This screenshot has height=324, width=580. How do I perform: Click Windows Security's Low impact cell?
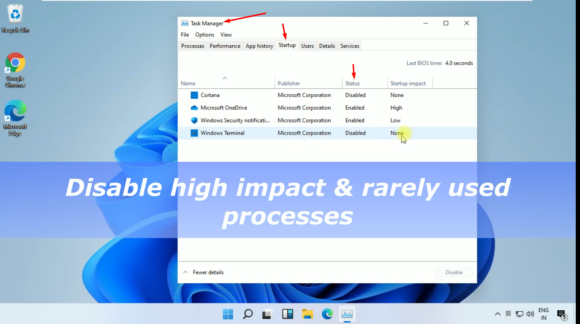396,120
